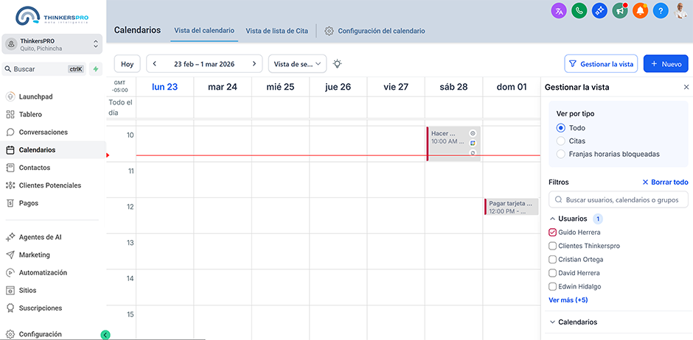Click the user, calendar, group search field
693x340 pixels.
pos(619,199)
